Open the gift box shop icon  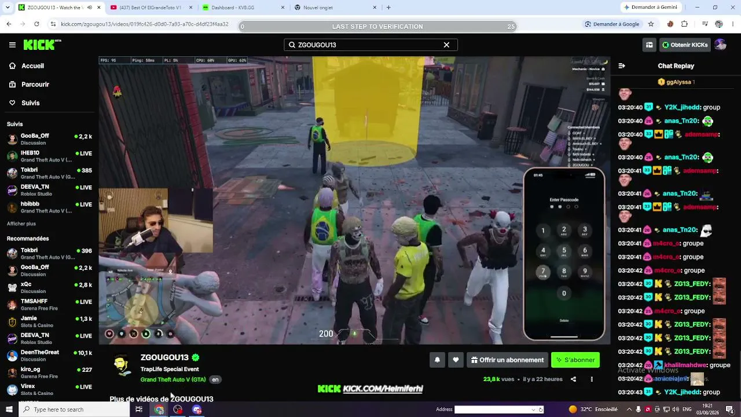650,45
